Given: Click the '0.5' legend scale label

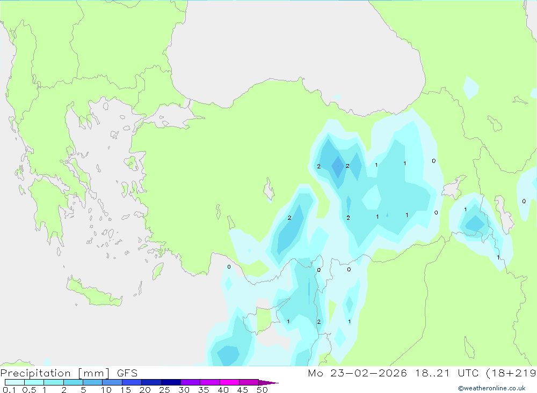Looking at the screenshot, I should pos(29,390).
